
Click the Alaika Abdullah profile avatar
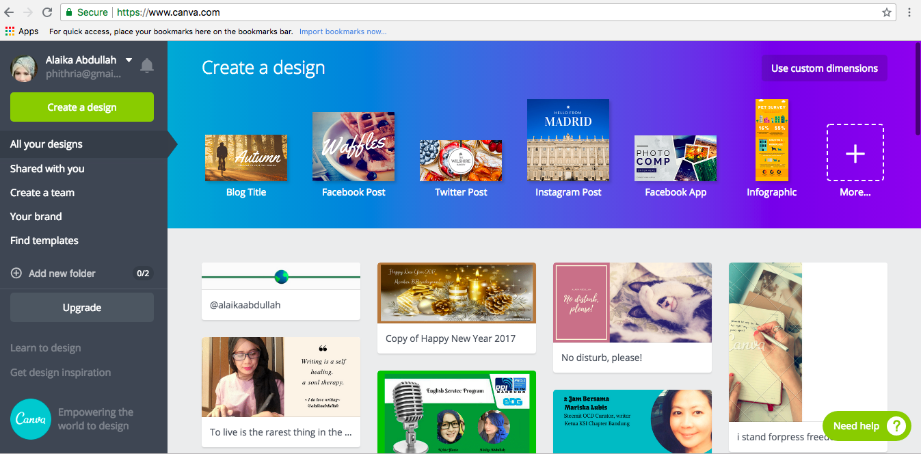coord(23,68)
